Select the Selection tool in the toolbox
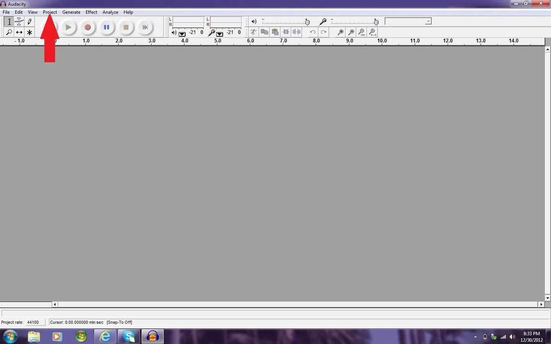The width and height of the screenshot is (551, 344). click(x=9, y=22)
